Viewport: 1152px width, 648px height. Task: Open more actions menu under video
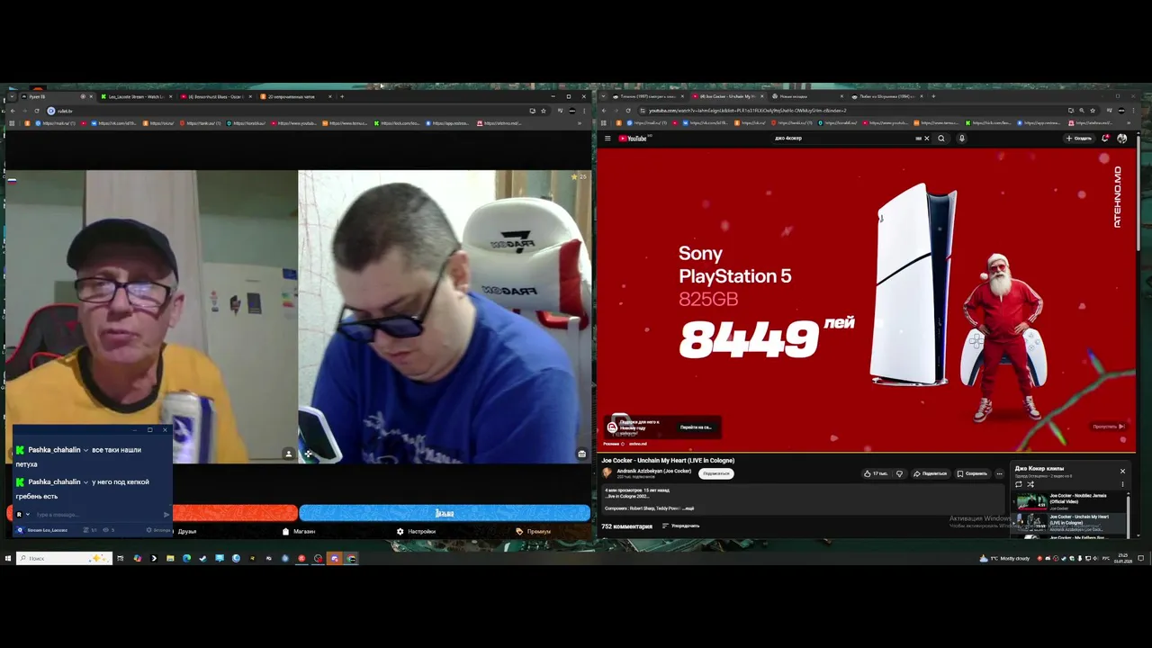point(999,473)
